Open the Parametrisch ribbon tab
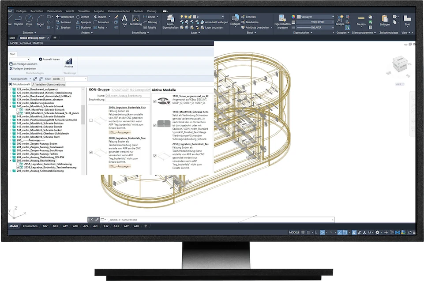 tap(55, 11)
